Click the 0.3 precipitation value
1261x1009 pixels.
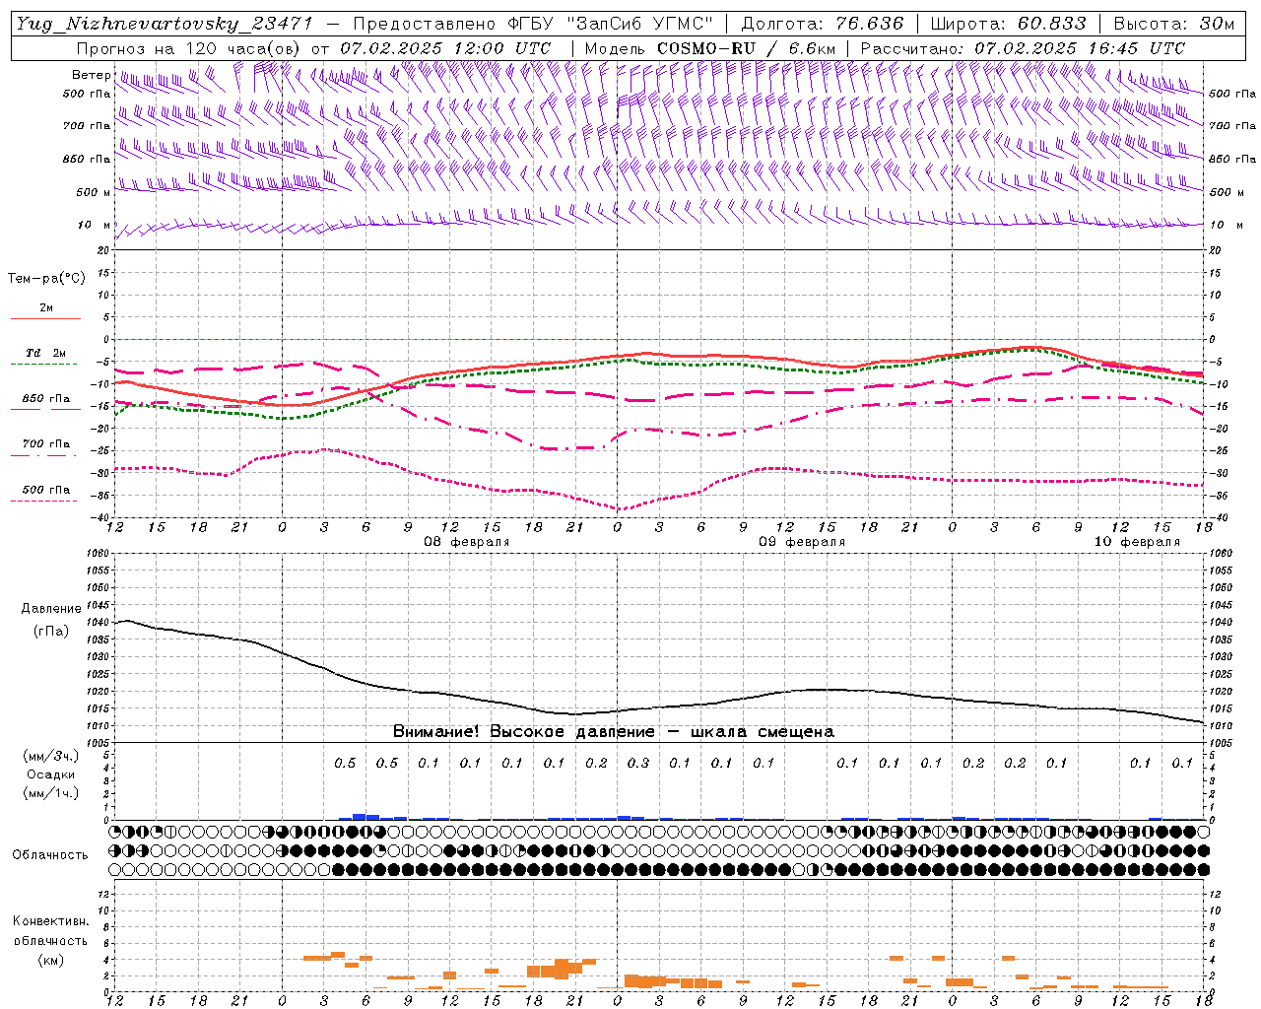click(638, 763)
